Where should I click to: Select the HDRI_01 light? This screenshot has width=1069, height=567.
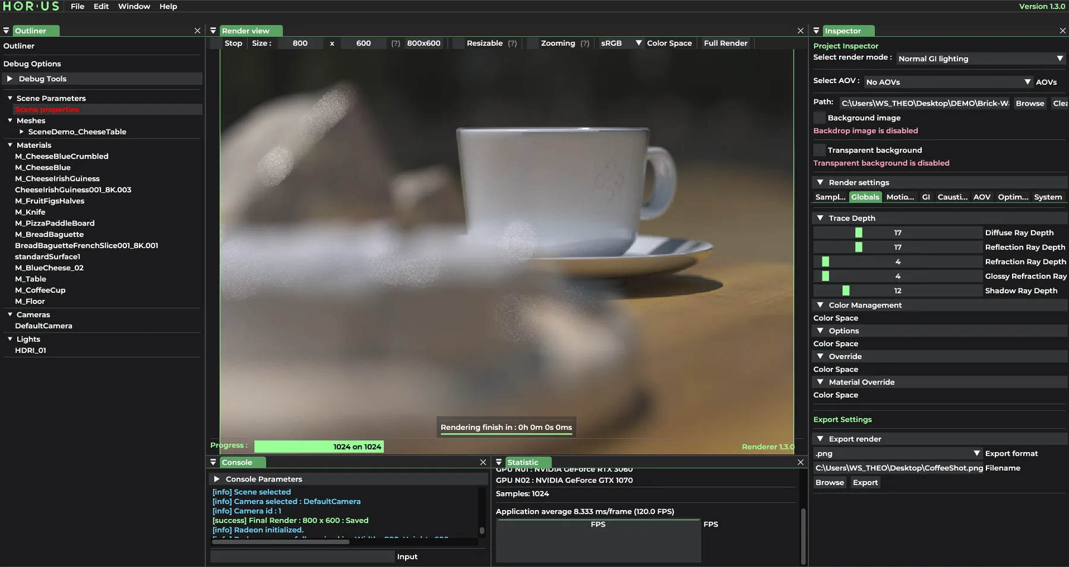(x=30, y=350)
